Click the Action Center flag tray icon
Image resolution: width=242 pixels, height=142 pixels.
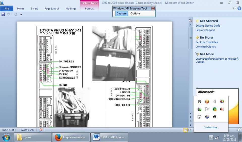coord(207,109)
